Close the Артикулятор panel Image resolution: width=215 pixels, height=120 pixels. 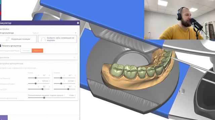(x=78, y=23)
